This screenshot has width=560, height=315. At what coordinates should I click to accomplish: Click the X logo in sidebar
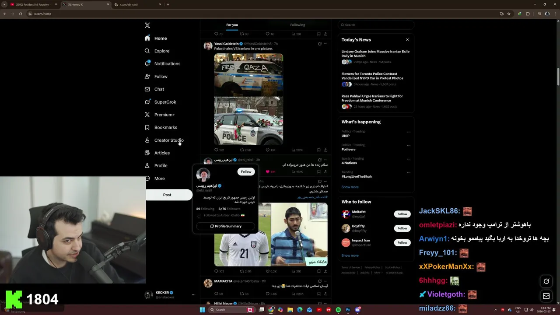(147, 25)
